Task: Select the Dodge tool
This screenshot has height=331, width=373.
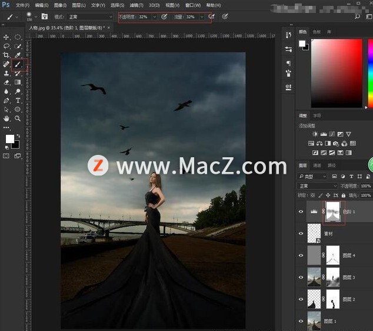Action: [18, 91]
